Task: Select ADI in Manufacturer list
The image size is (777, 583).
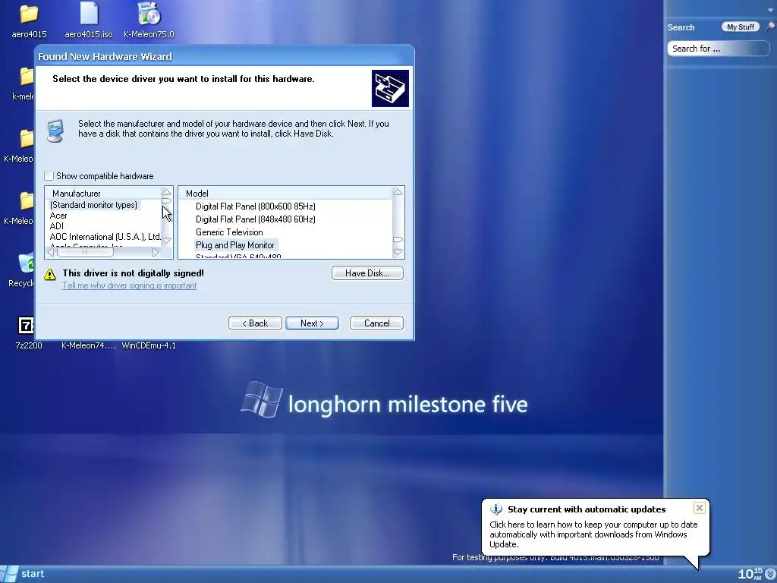Action: point(56,226)
